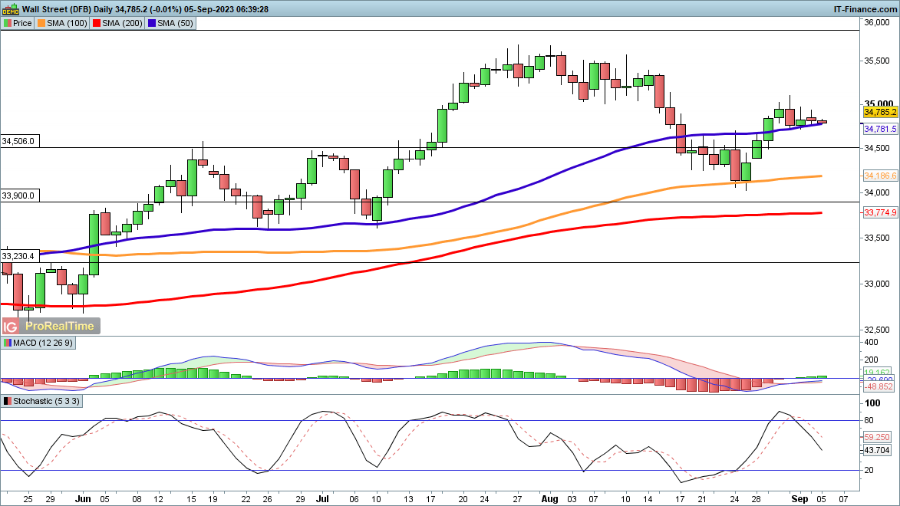
Task: Open the SMA (50) indicator label
Action: (x=175, y=23)
